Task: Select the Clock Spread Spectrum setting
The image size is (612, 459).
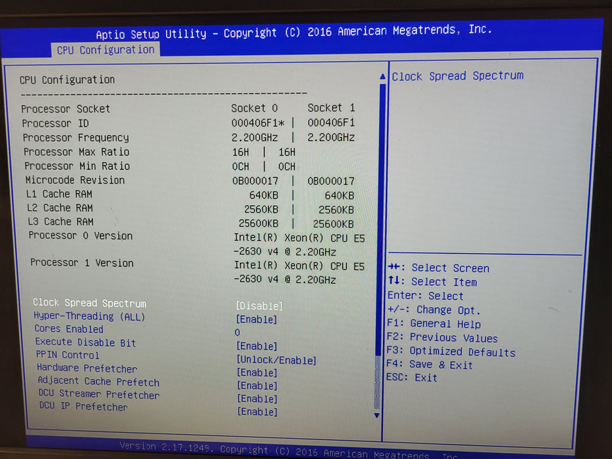Action: [89, 303]
